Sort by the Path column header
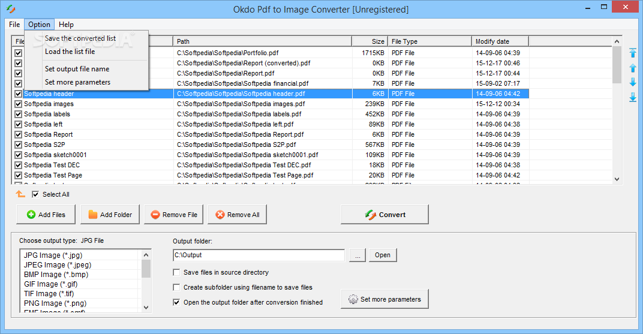 (x=263, y=41)
